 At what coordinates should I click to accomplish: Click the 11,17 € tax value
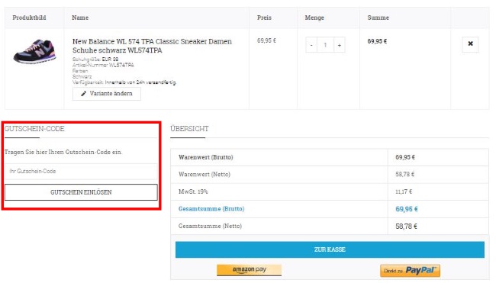(404, 191)
